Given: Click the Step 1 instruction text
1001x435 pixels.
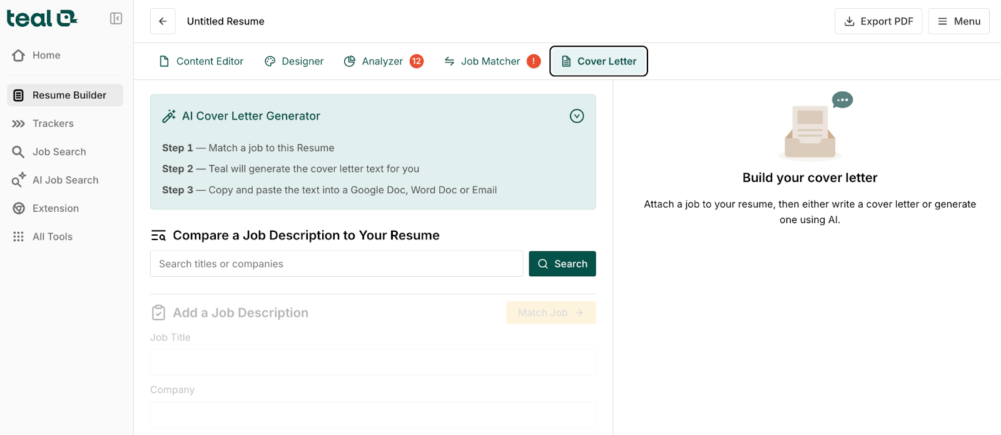Looking at the screenshot, I should (x=248, y=148).
